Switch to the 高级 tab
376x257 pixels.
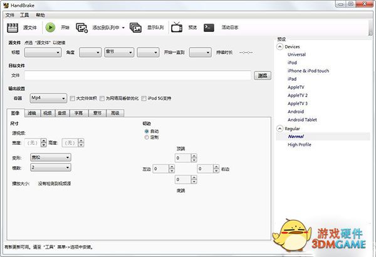115,113
